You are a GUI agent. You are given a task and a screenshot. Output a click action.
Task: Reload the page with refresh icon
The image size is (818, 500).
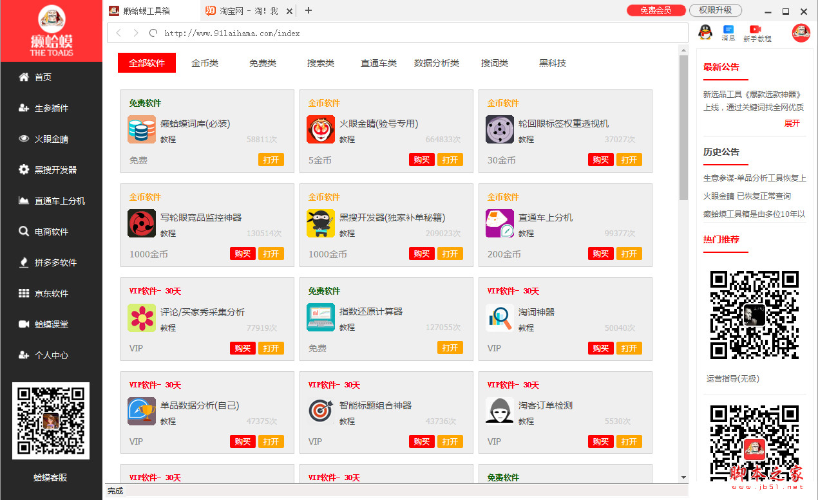click(x=153, y=33)
